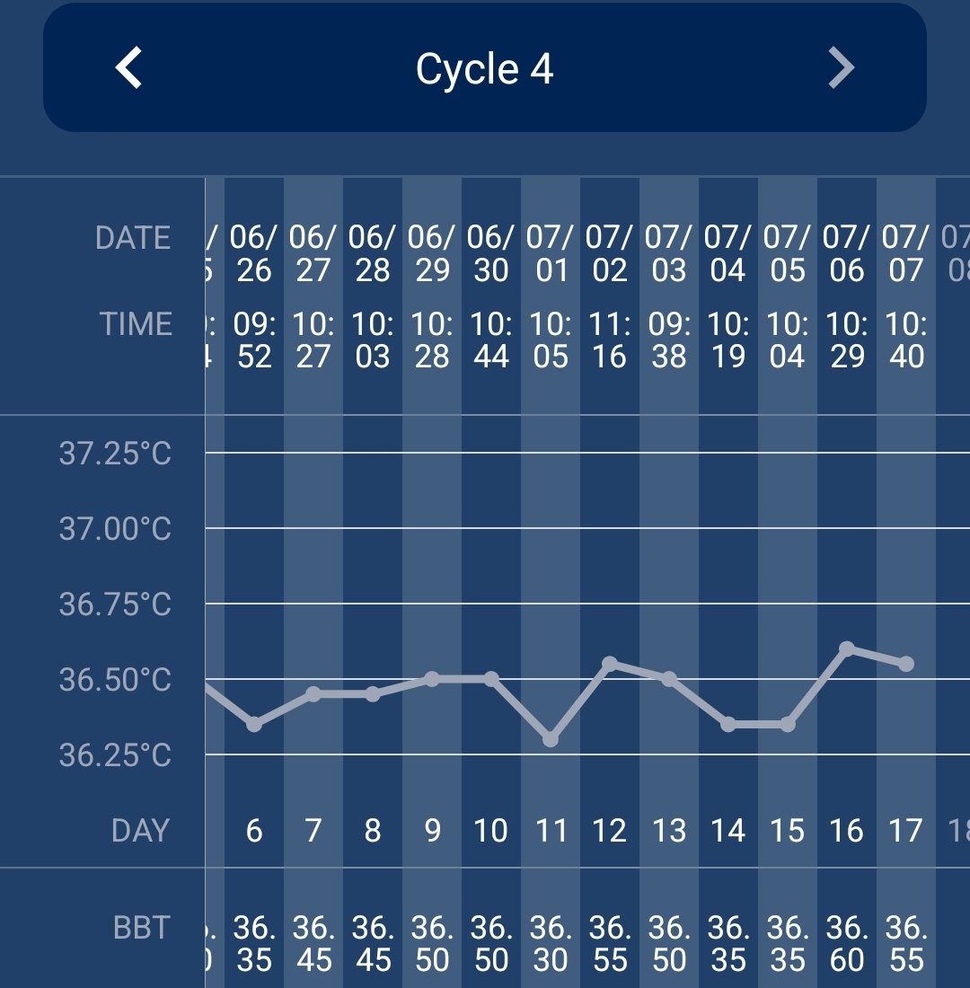Select the day 6 temperature data point
The width and height of the screenshot is (970, 988).
[x=254, y=724]
